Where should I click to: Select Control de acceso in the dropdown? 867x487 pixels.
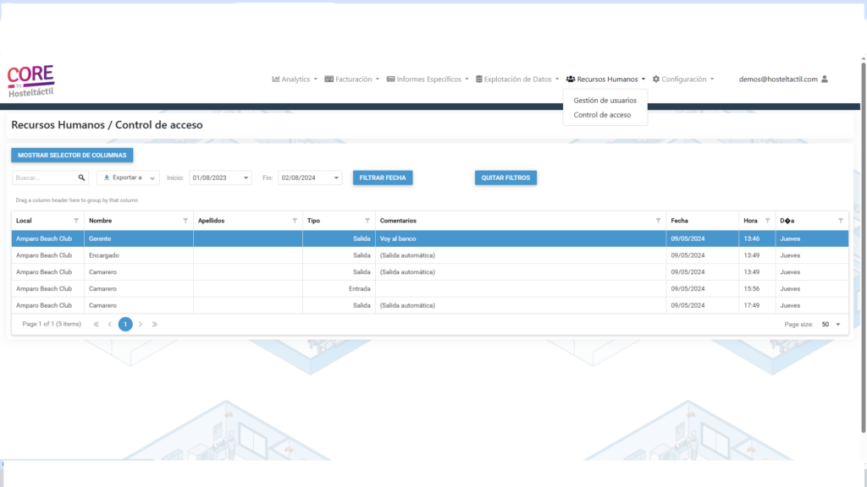[x=602, y=115]
